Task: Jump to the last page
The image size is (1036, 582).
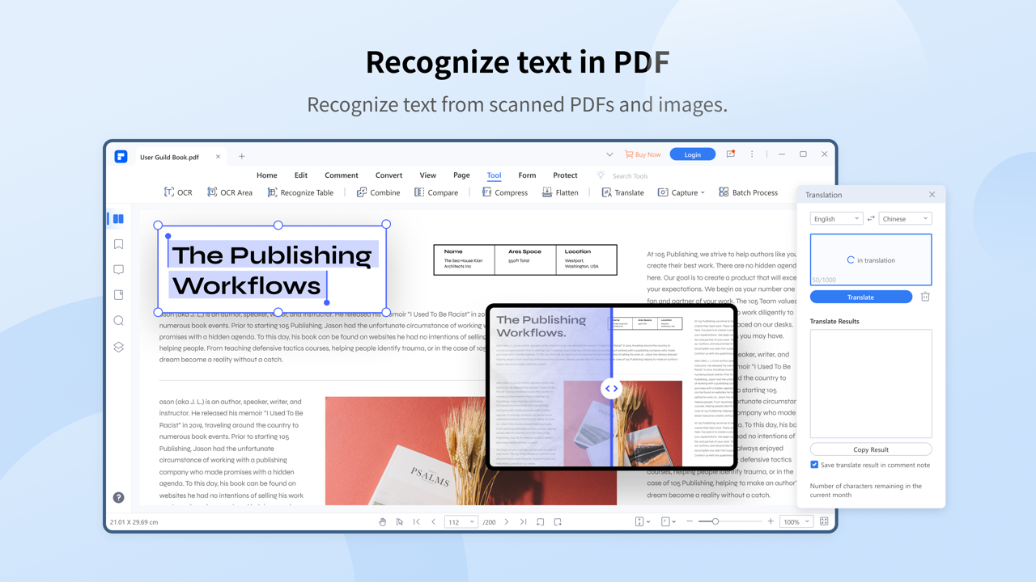Action: [524, 522]
